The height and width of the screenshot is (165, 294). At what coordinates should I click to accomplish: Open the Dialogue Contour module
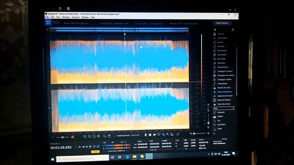point(225,71)
